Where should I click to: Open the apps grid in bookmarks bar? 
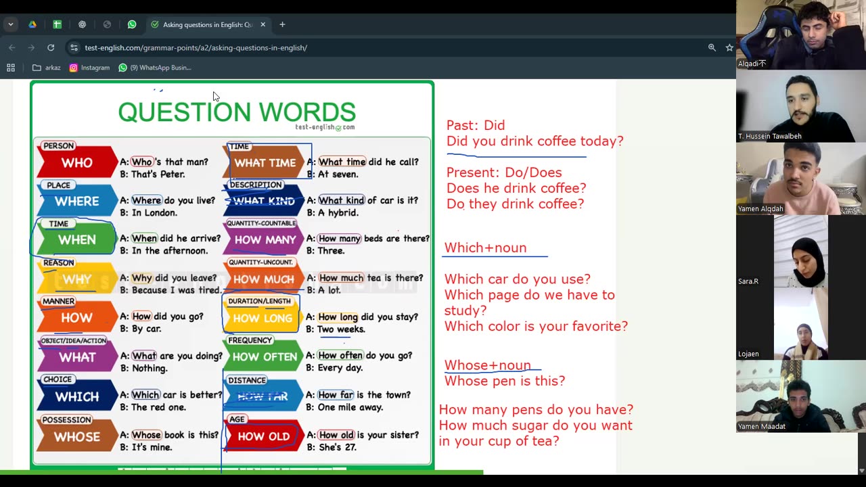click(x=11, y=68)
